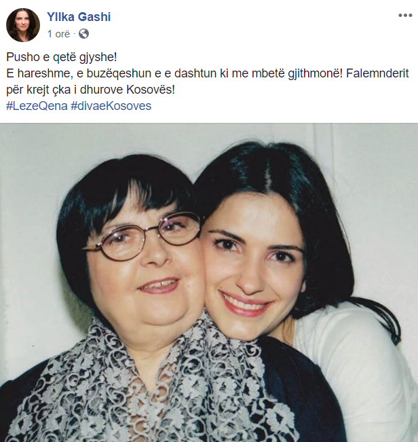Image resolution: width=418 pixels, height=442 pixels.
Task: Tap the divaeKosoves tag link
Action: click(111, 106)
